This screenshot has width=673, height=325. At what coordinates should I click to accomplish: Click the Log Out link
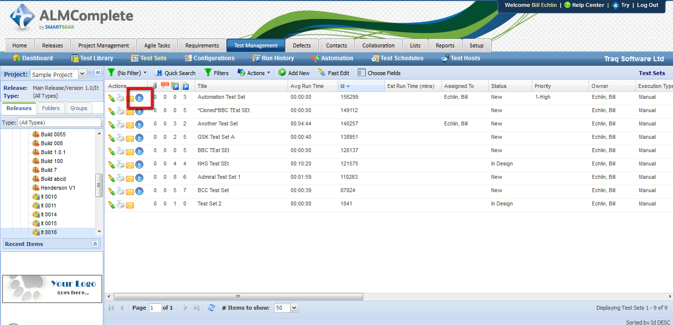pos(647,5)
